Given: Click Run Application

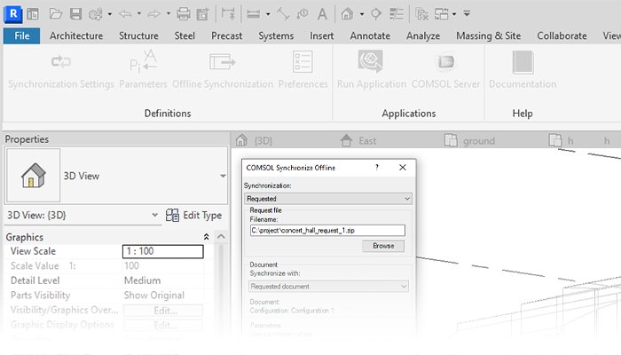Looking at the screenshot, I should point(372,70).
